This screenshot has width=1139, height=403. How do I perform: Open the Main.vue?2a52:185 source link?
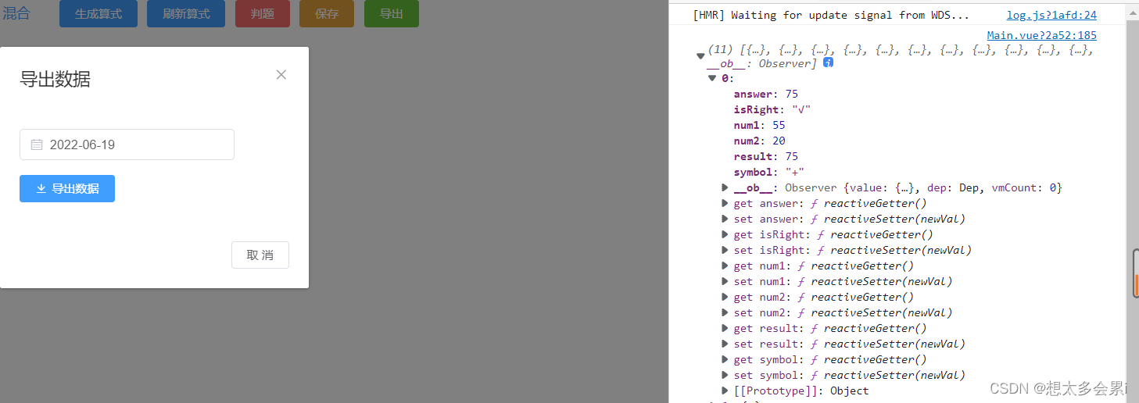pyautogui.click(x=1042, y=35)
